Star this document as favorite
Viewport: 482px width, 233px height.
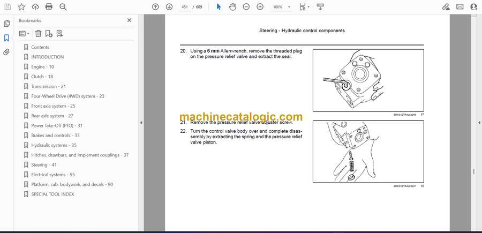[x=21, y=7]
